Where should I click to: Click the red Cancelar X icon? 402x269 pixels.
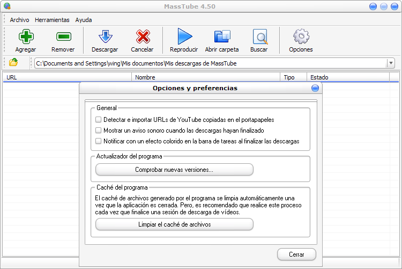(x=142, y=37)
